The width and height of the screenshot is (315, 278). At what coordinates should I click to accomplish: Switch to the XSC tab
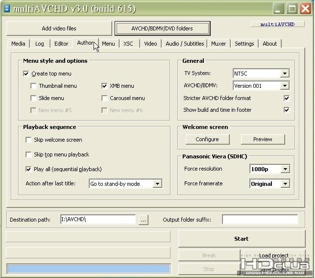point(128,44)
